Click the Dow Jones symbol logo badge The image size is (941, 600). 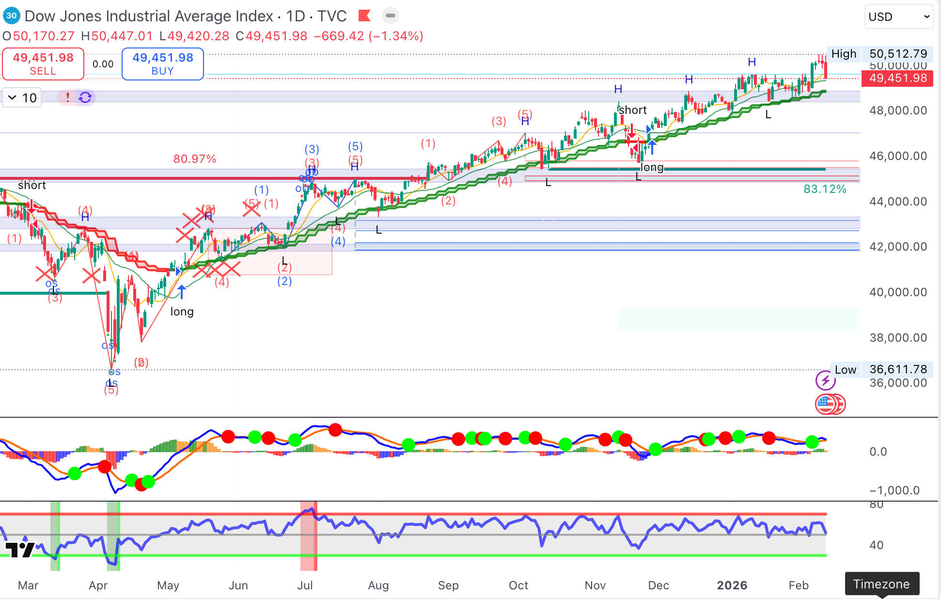11,16
